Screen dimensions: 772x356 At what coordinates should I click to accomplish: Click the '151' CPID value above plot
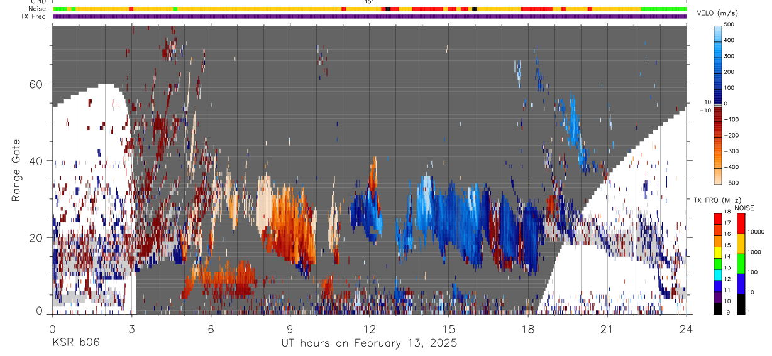click(x=370, y=2)
